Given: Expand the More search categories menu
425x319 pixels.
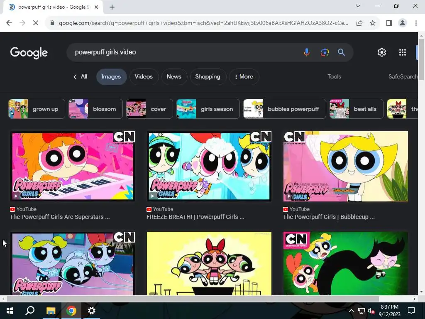Looking at the screenshot, I should [244, 77].
